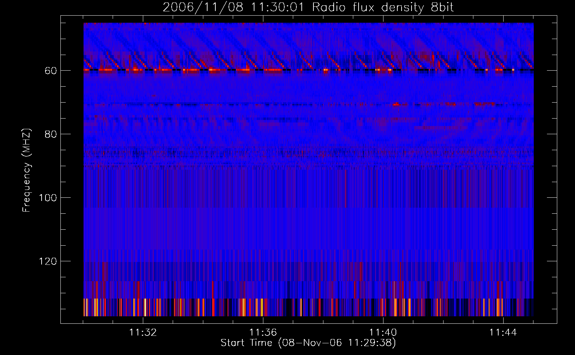Click the "Frequency (MHZ)" axis label
The width and height of the screenshot is (575, 355).
point(27,170)
